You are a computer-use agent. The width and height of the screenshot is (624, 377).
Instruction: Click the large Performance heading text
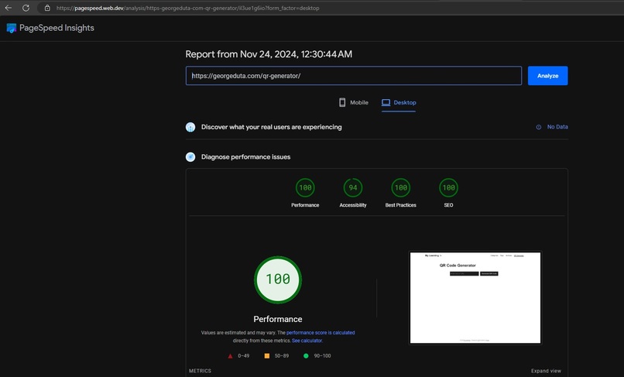tap(278, 319)
